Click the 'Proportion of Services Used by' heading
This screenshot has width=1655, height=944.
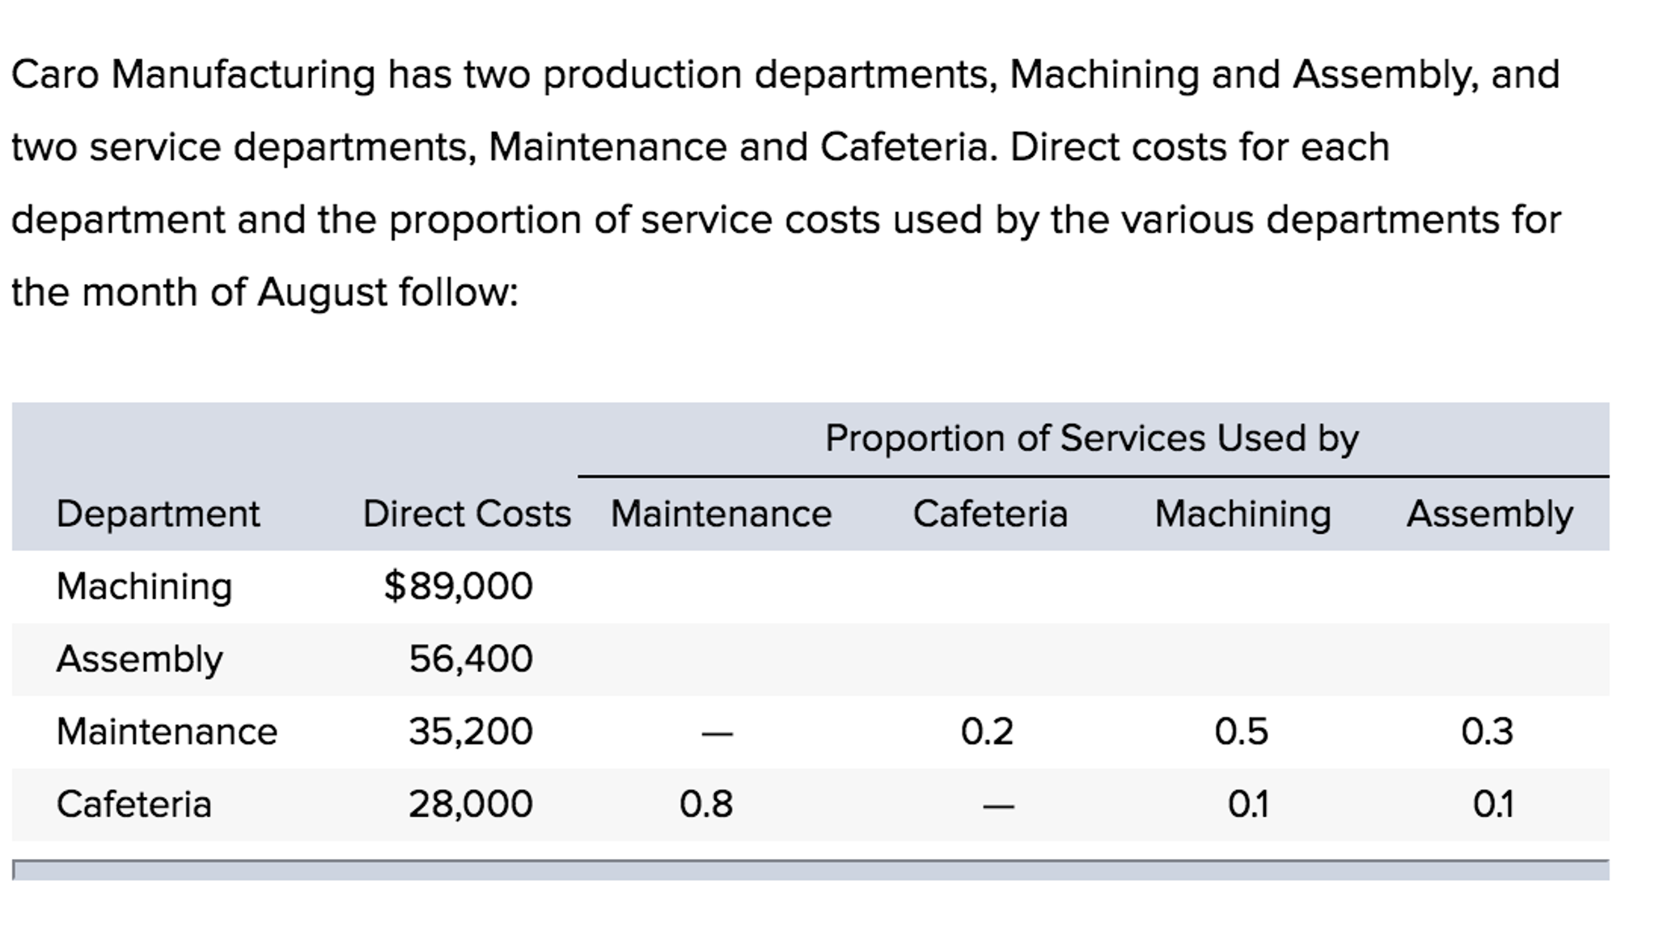[x=1092, y=438]
